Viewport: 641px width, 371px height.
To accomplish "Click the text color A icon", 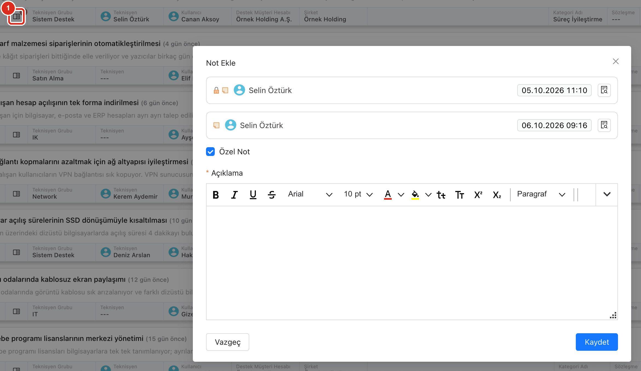I will [388, 195].
